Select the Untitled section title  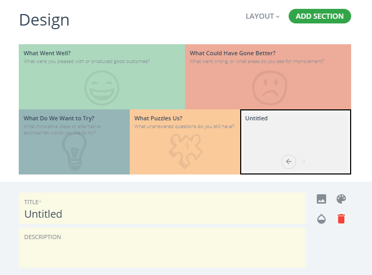click(x=256, y=118)
